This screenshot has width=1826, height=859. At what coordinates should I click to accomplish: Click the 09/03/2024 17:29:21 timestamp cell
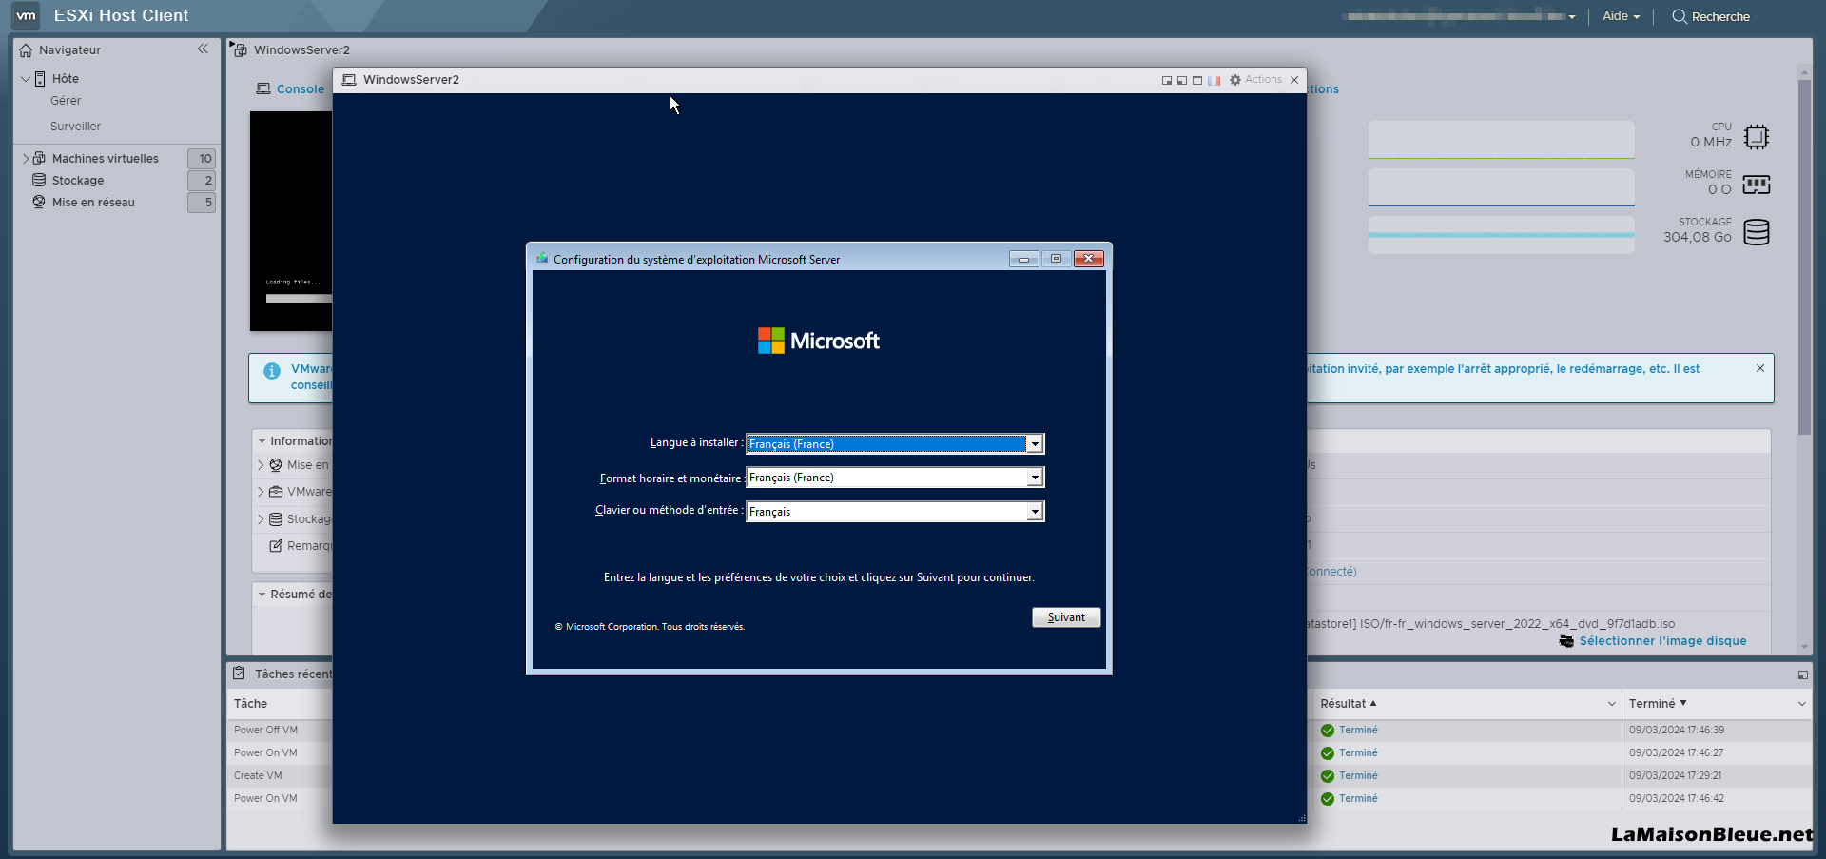(1675, 776)
